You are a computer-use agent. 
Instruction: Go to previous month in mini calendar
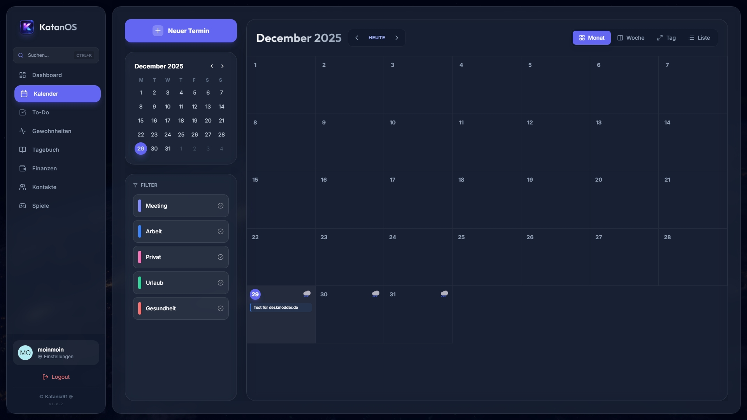pos(212,66)
